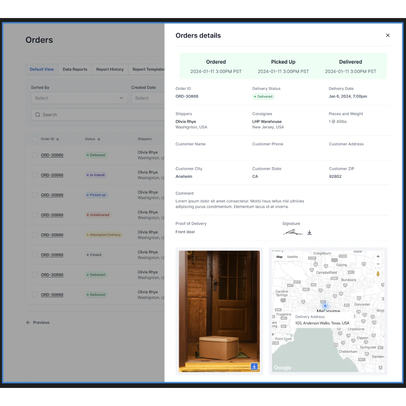Screen dimensions: 406x406
Task: Sort by Order ID arrow icon
Action: [58, 139]
